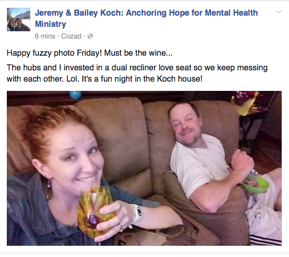289x257 pixels.
Task: Click the painted wine glass in photo
Action: click(x=94, y=213)
